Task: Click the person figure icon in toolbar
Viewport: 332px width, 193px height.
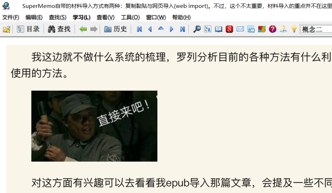Action: click(x=283, y=29)
